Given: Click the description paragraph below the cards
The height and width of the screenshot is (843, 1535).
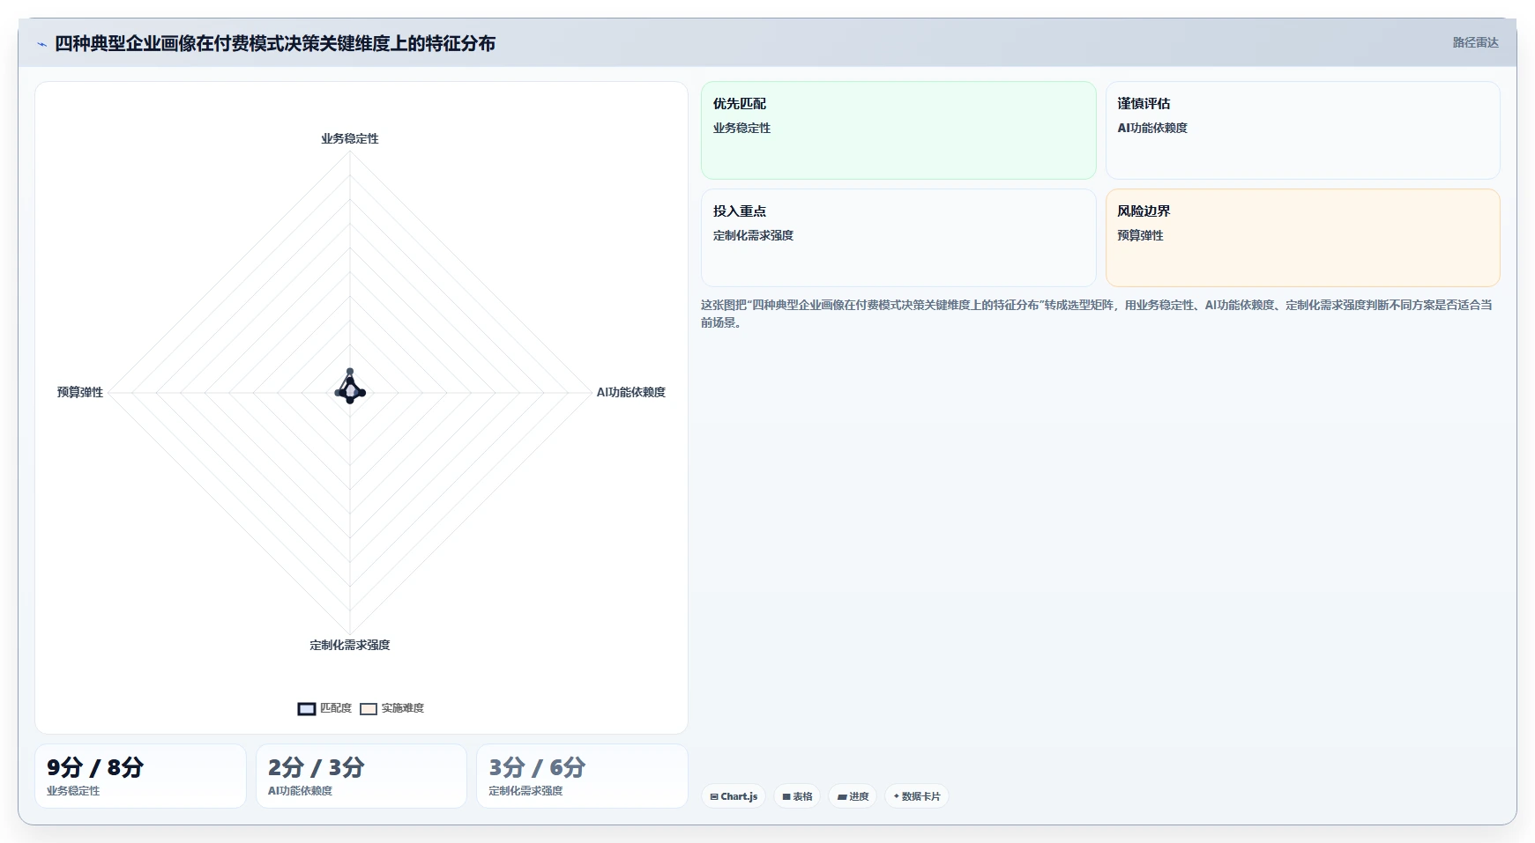Looking at the screenshot, I should coord(1097,314).
